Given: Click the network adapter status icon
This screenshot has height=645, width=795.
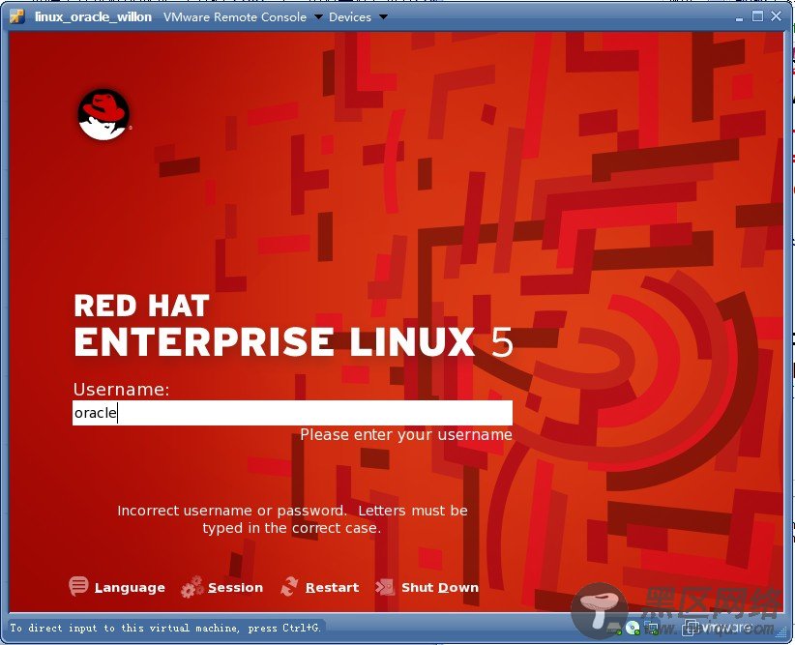Looking at the screenshot, I should tap(652, 628).
